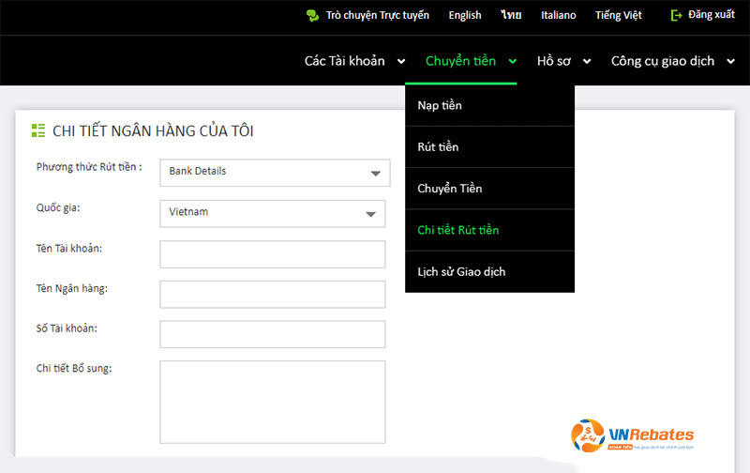Switch language to English

464,15
